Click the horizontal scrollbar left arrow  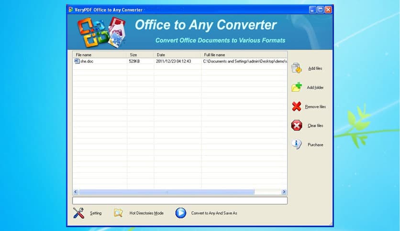pos(76,192)
